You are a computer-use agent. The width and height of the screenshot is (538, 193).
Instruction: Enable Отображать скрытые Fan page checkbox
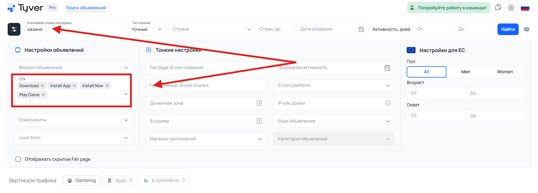tap(18, 159)
